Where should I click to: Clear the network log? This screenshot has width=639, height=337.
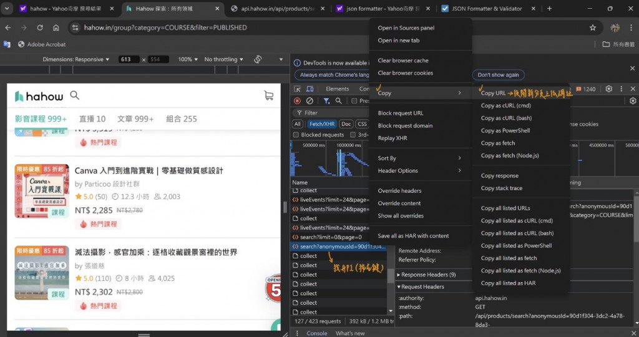coord(310,100)
